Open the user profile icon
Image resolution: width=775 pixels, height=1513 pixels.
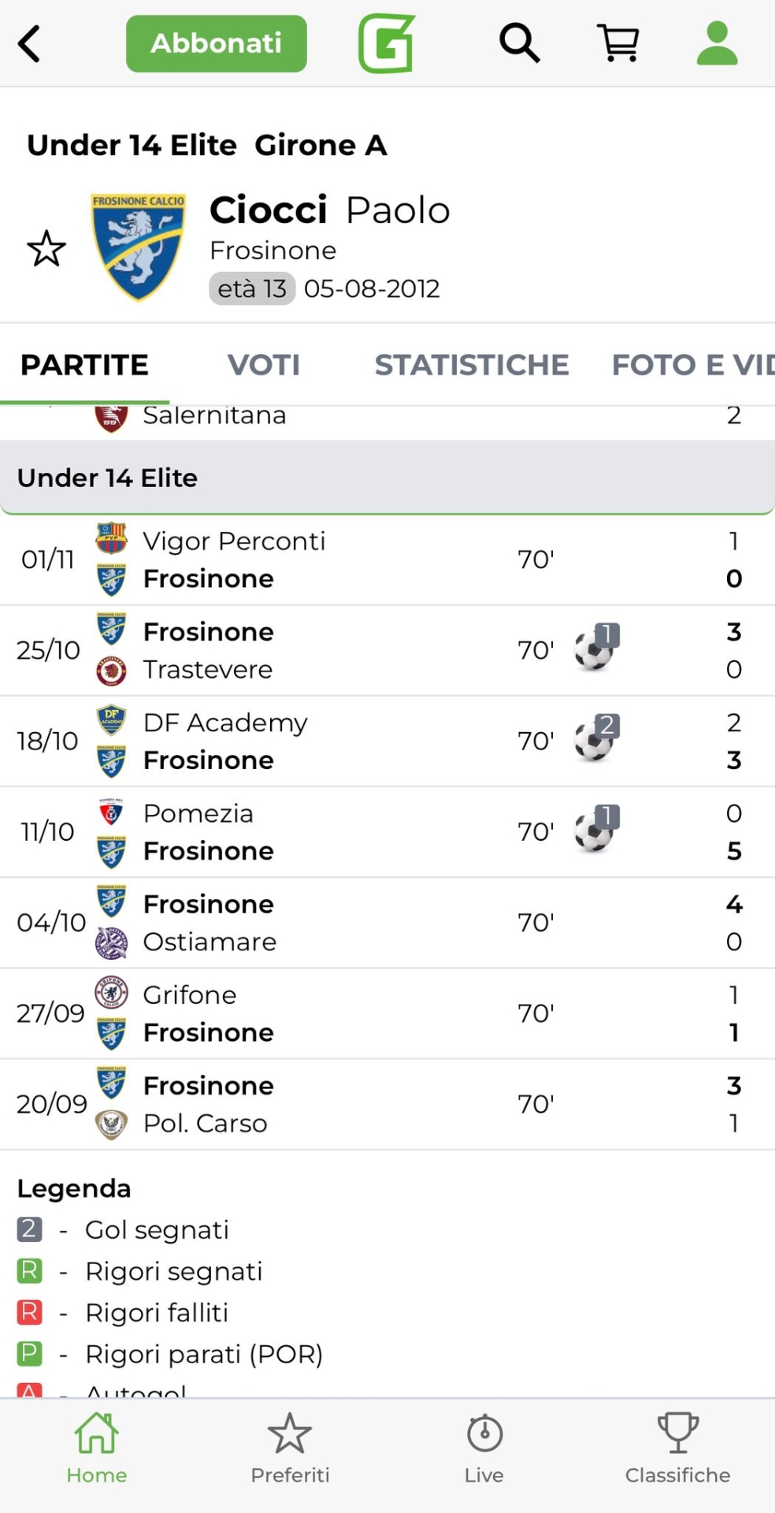(717, 43)
